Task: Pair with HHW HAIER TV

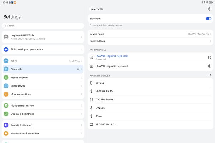Action: pos(150,91)
